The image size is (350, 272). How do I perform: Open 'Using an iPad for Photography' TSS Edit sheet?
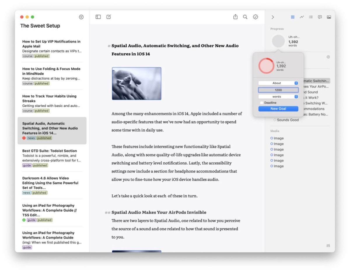52,213
